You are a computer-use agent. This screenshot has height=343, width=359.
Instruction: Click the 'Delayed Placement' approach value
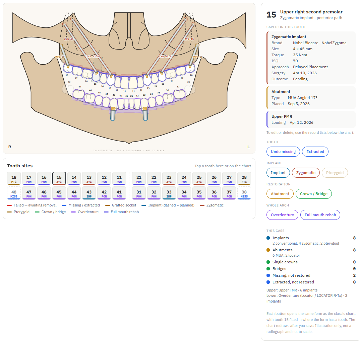point(310,67)
